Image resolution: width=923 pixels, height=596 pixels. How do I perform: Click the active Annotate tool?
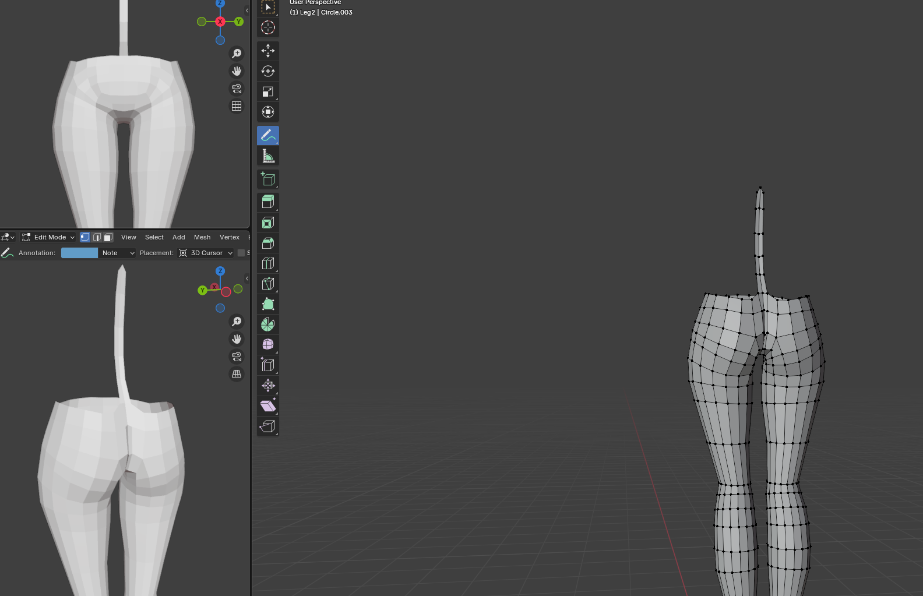tap(268, 135)
